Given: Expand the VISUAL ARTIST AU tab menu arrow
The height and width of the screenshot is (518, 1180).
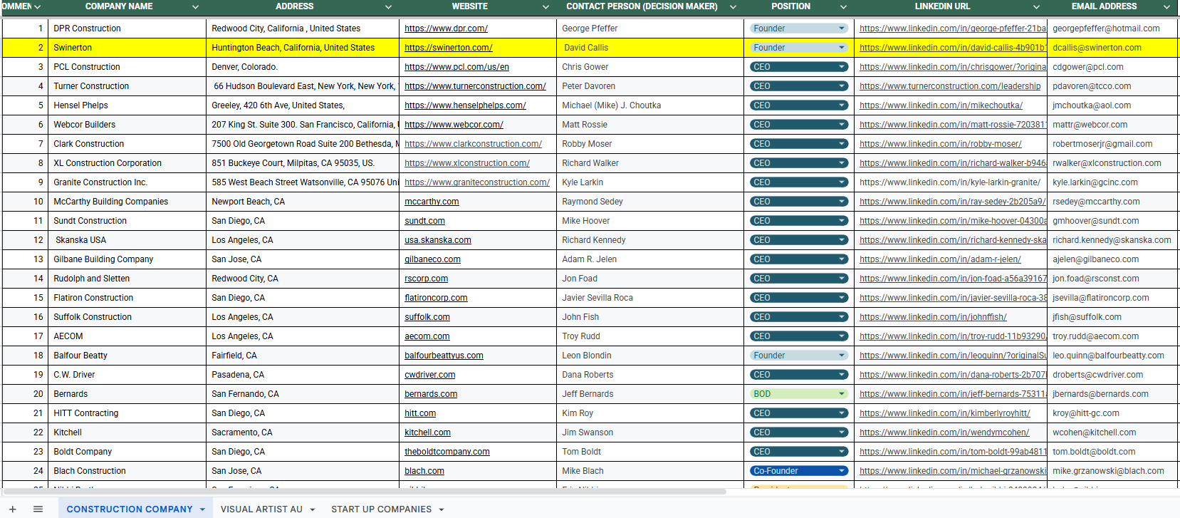Looking at the screenshot, I should click(x=312, y=509).
